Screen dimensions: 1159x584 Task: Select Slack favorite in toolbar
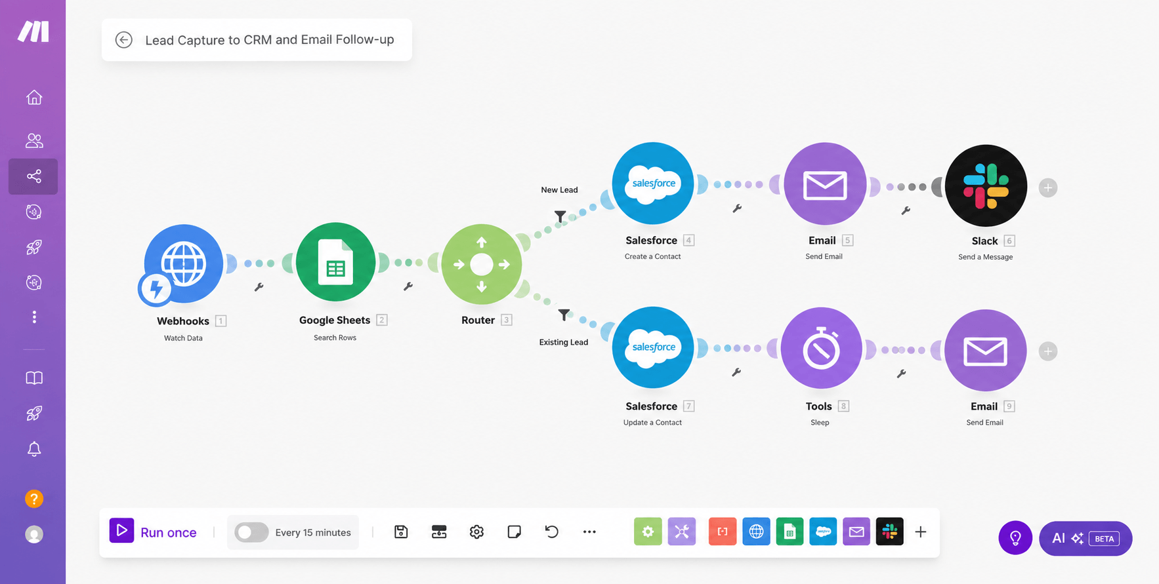pyautogui.click(x=890, y=532)
